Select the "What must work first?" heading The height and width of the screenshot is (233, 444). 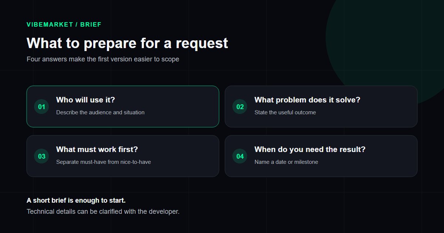[97, 149]
